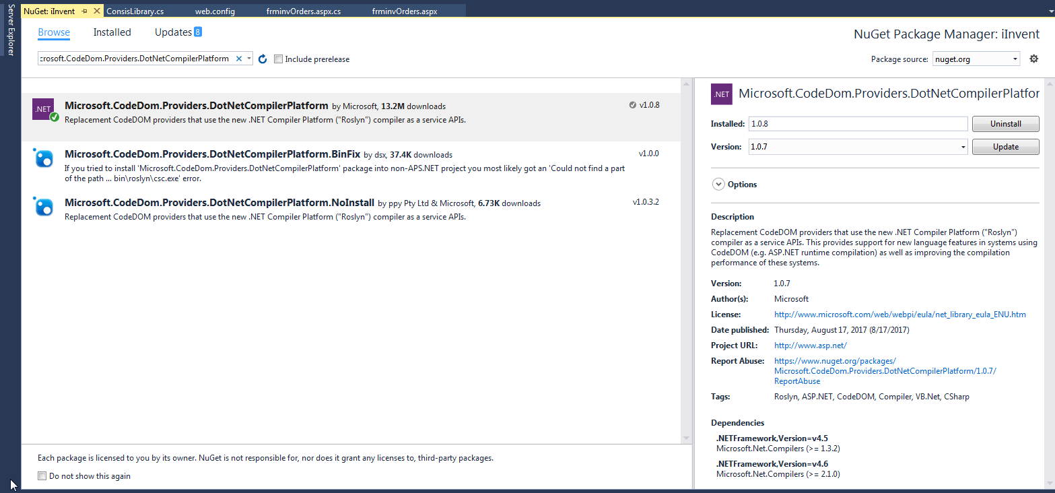Open NuGet package source settings gear
Screen dimensions: 1055x493
[x=1034, y=59]
